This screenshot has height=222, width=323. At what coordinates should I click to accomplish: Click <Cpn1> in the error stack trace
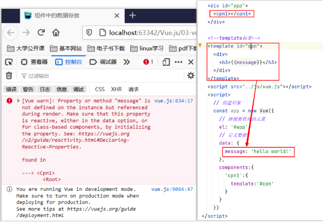tap(46, 173)
